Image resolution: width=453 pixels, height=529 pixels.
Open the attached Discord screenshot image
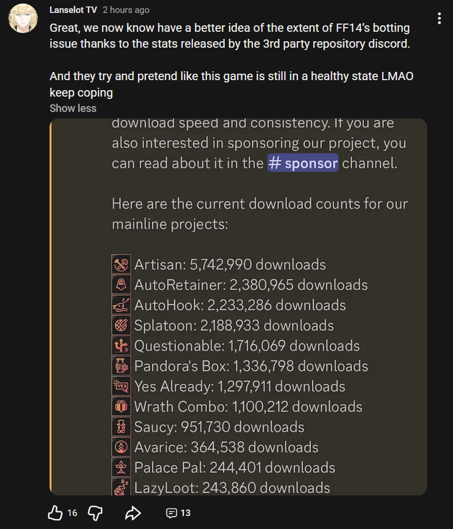[238, 307]
